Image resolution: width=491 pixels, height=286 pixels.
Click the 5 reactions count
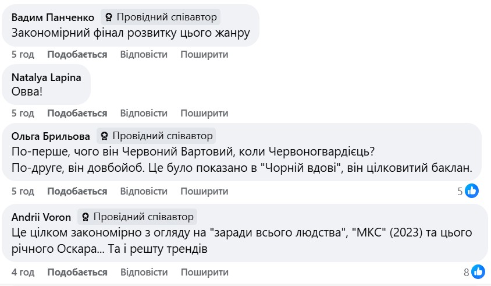coord(460,191)
